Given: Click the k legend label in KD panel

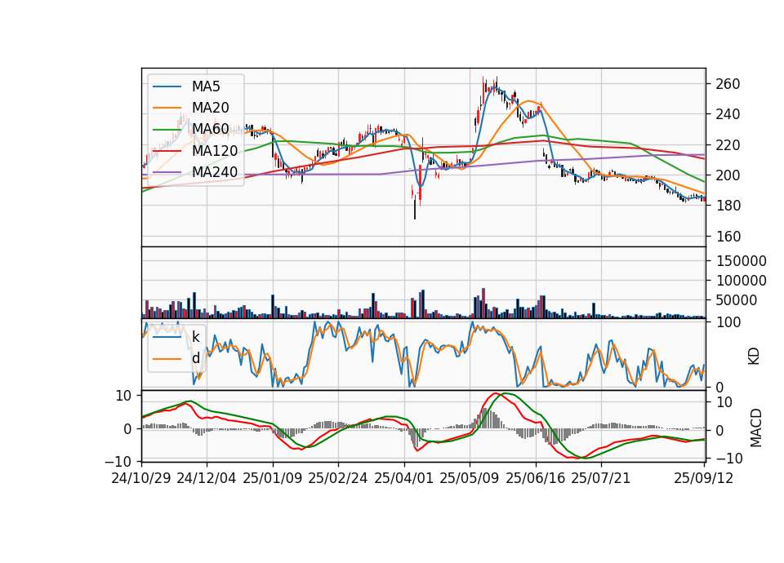Looking at the screenshot, I should click(195, 336).
